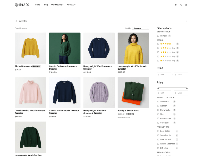Open Heavyweight Wool Crewneck Sweater image
The width and height of the screenshot is (202, 156).
tap(99, 48)
